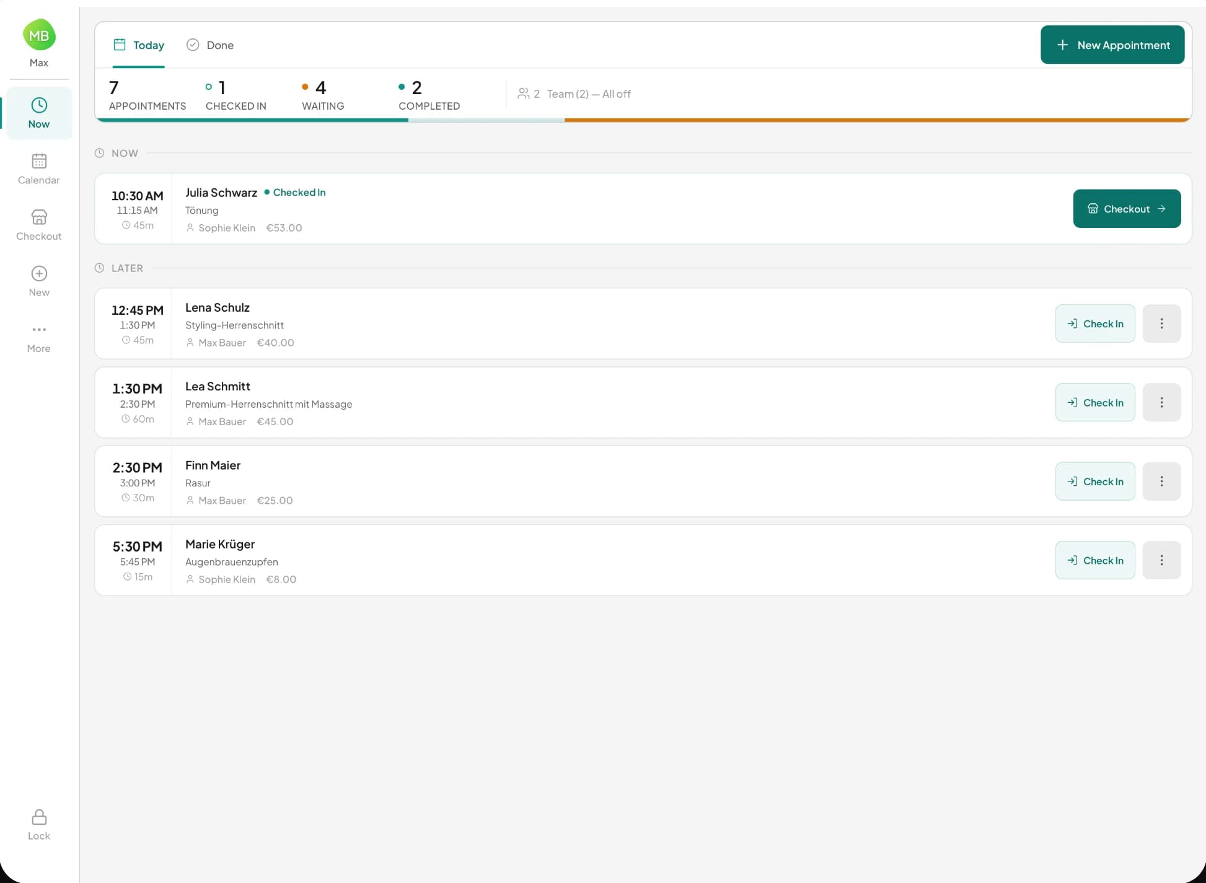Select Julia Schwarz appointment name
This screenshot has width=1206, height=883.
(x=221, y=193)
